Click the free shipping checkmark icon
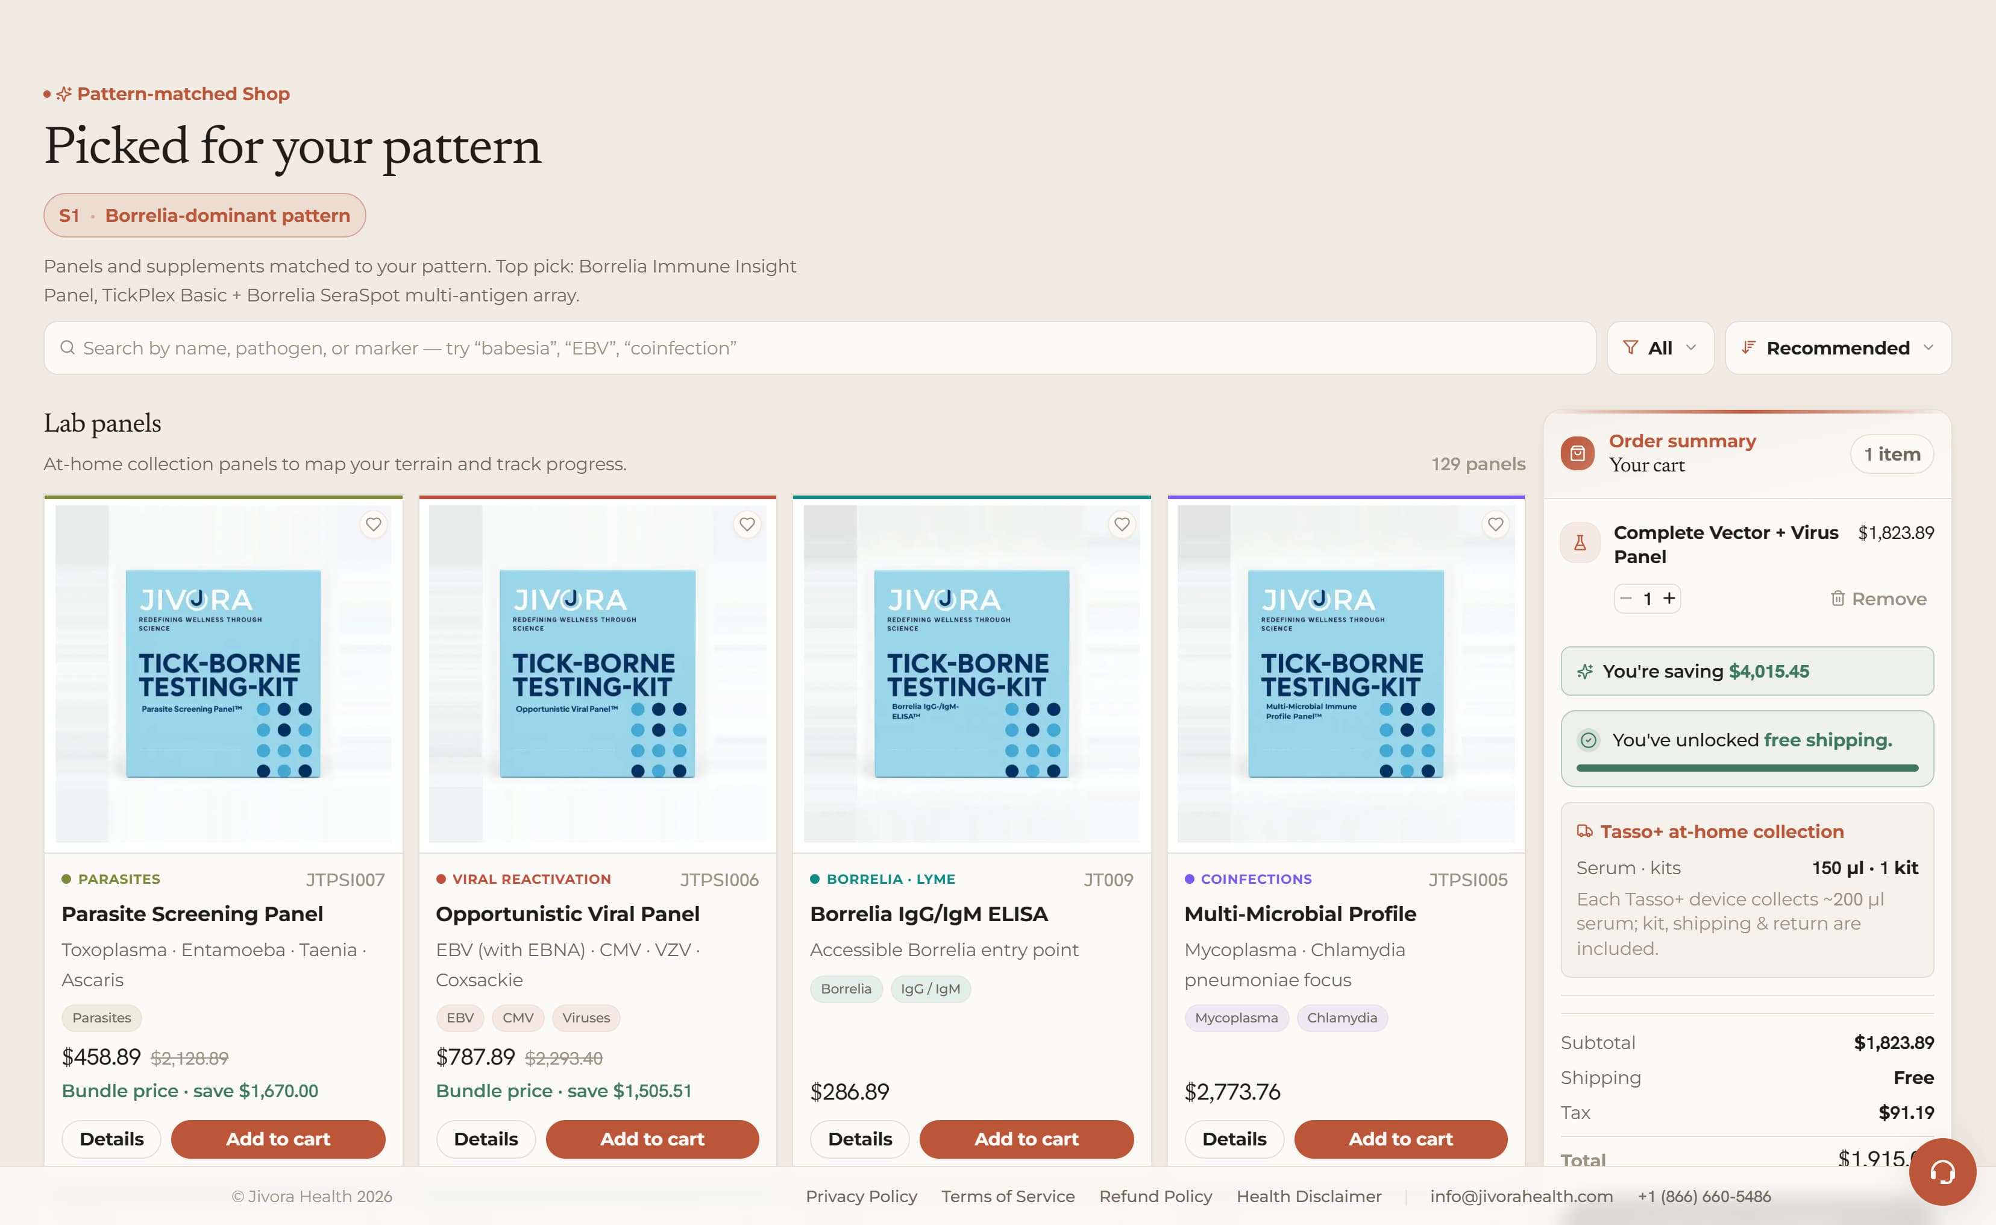 pos(1589,740)
